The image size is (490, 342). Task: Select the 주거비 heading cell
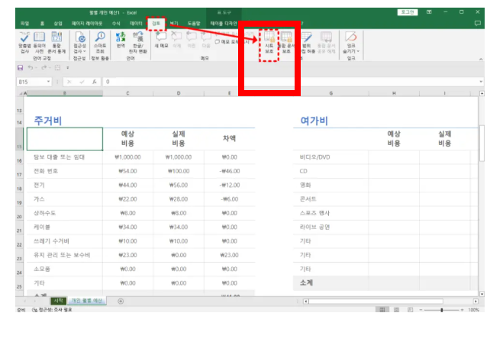[65, 121]
